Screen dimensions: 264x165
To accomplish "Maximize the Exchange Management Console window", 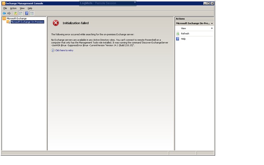I will click(208, 3).
